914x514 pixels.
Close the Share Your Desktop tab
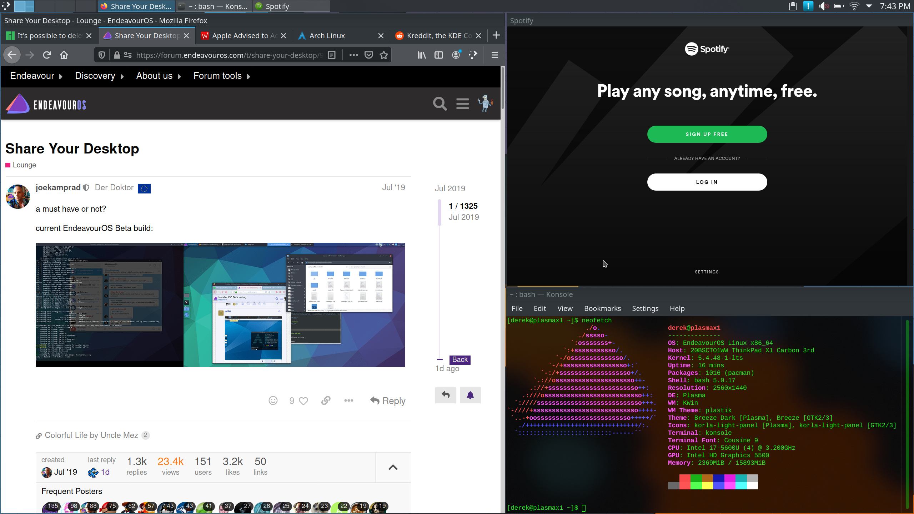[186, 36]
